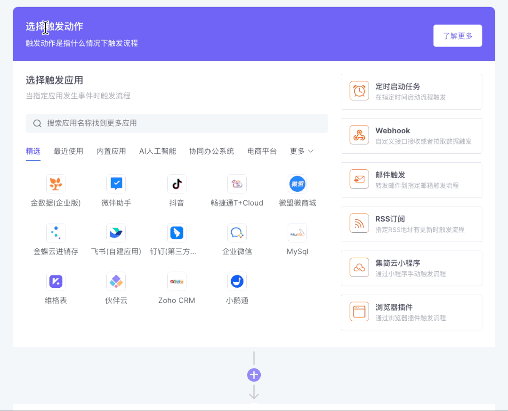
Task: Click the magnifier icon in search box
Action: 37,123
